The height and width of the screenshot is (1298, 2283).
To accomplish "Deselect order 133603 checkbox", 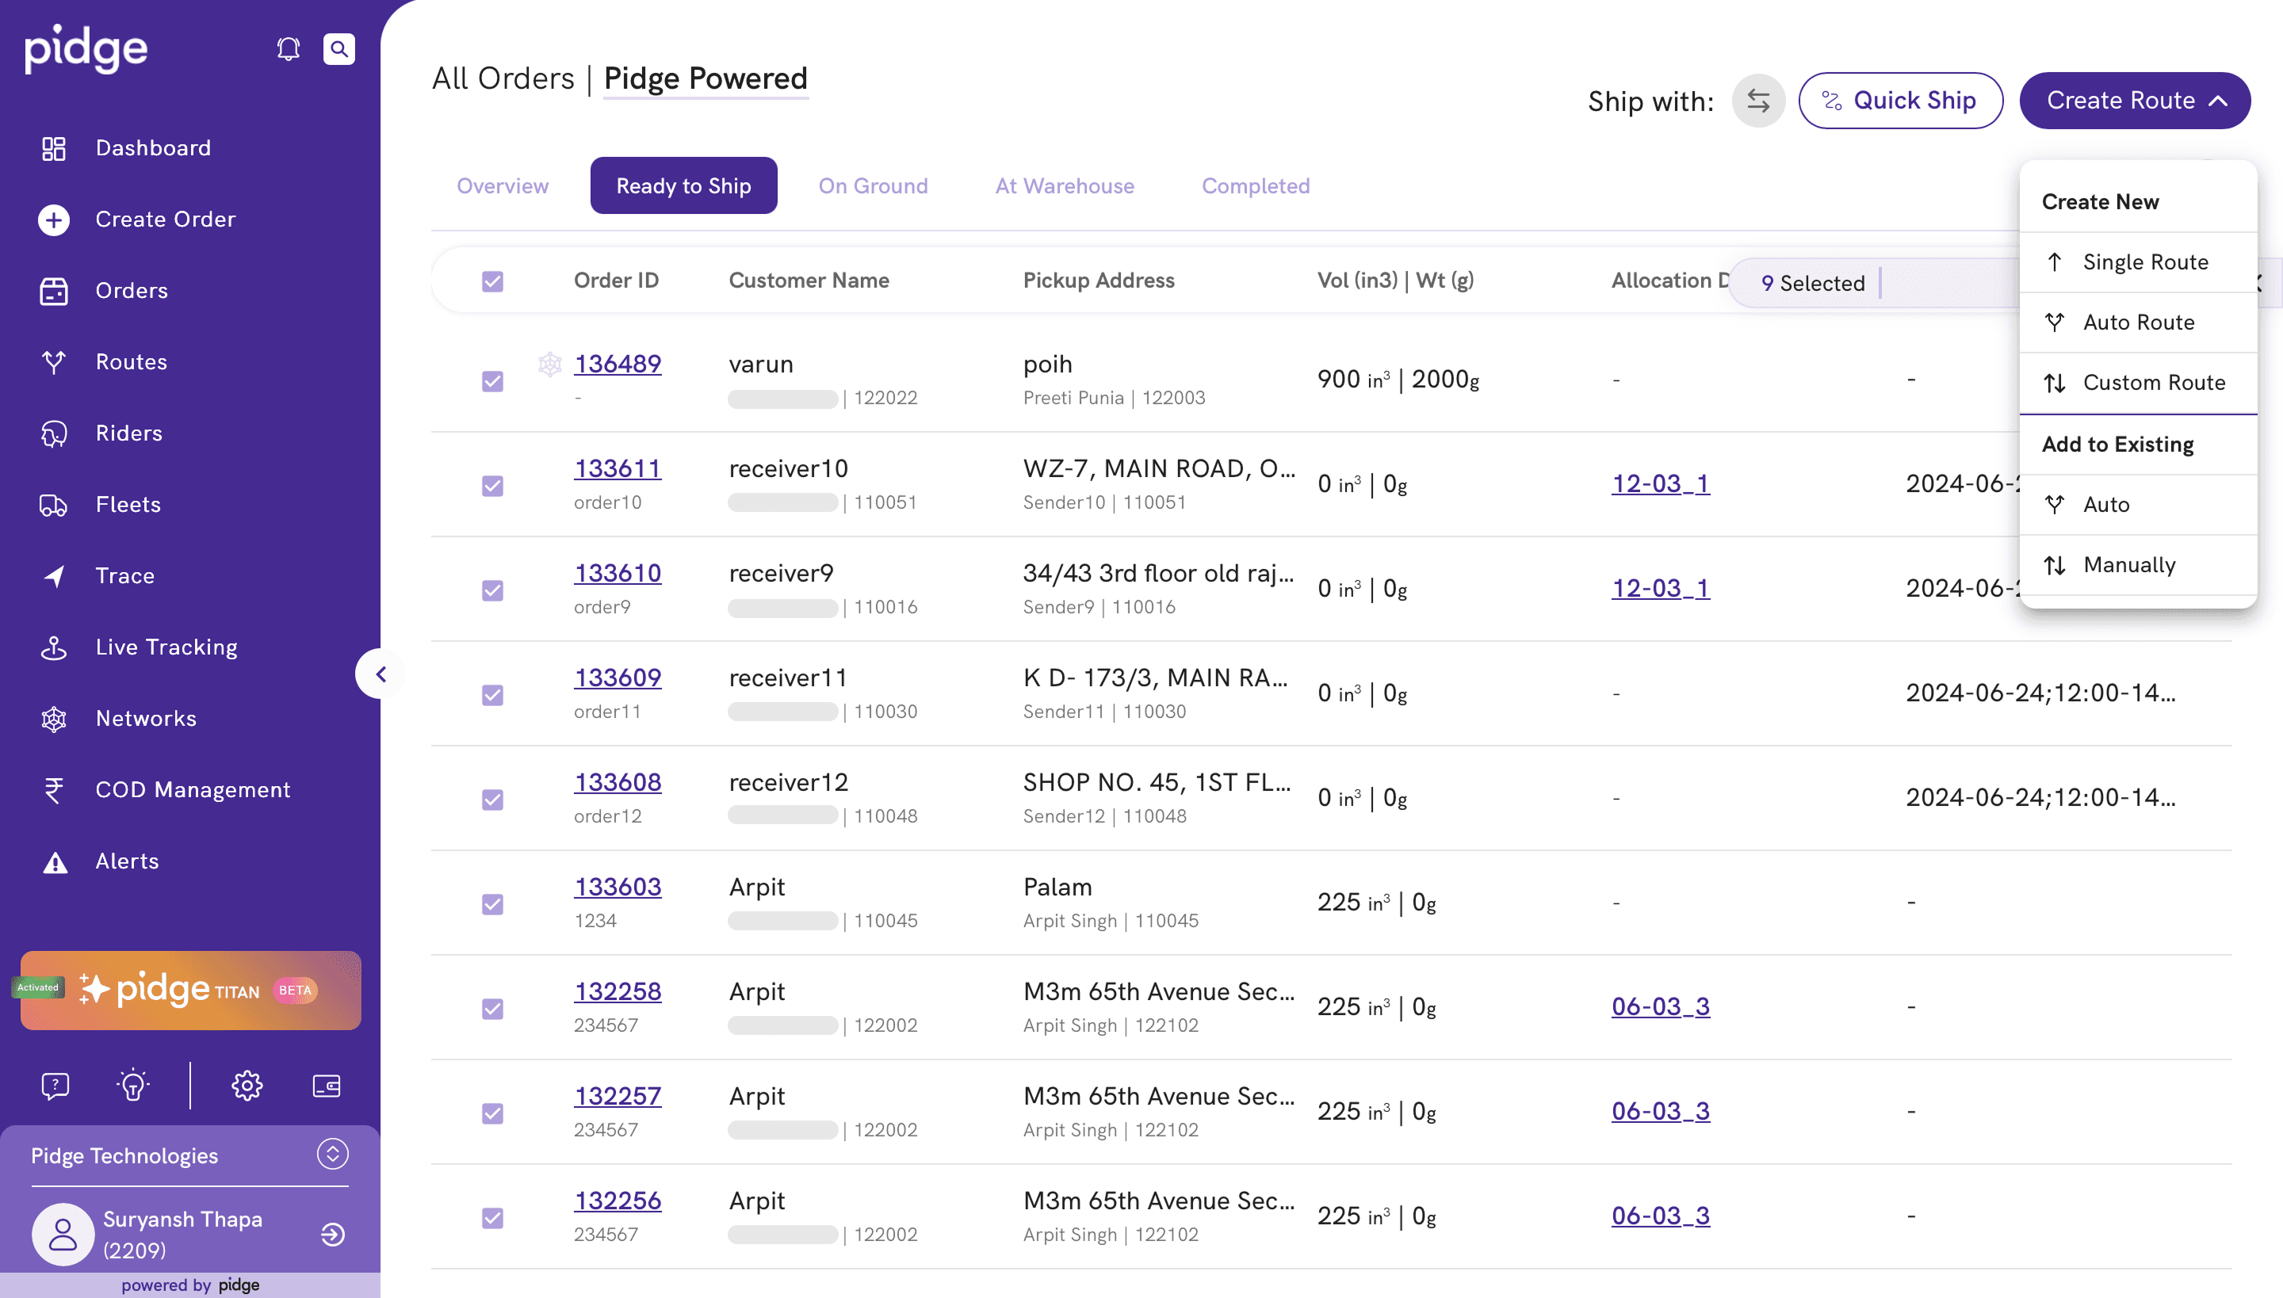I will (x=492, y=904).
